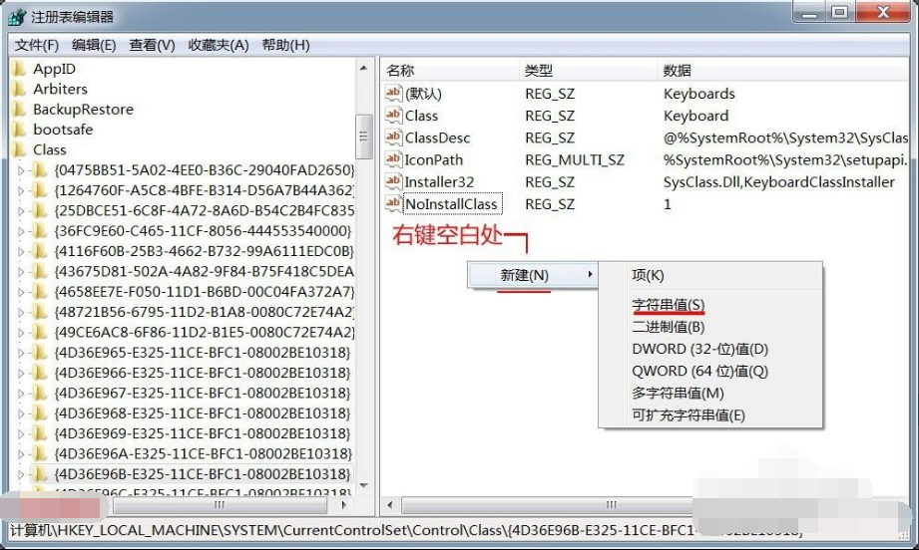Select the {49CE6AC8-6F86-11D2 key

tap(205, 333)
